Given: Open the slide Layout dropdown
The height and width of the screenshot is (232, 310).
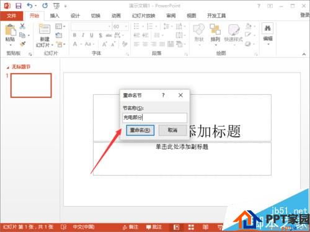Looking at the screenshot, I should [60, 27].
